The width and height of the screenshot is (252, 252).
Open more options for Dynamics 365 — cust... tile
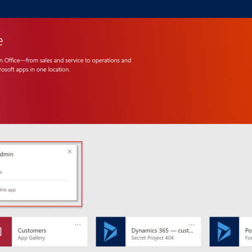[191, 225]
